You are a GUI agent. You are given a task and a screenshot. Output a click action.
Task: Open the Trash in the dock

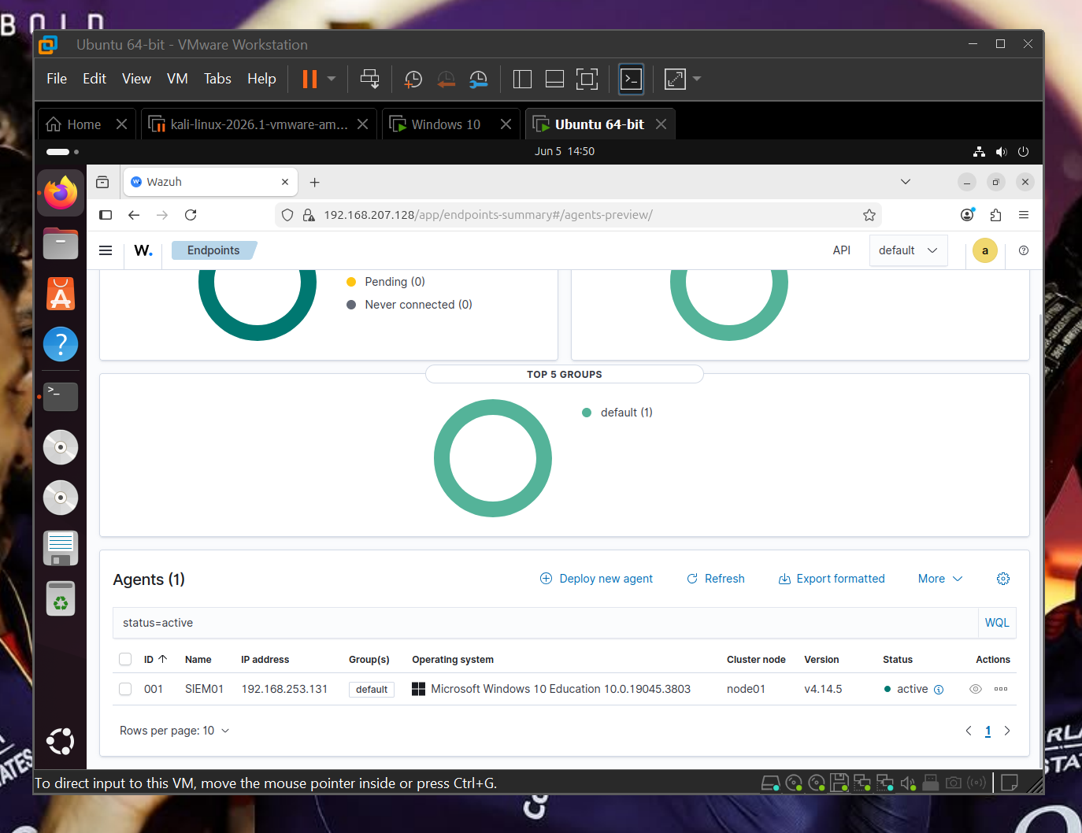[x=61, y=598]
